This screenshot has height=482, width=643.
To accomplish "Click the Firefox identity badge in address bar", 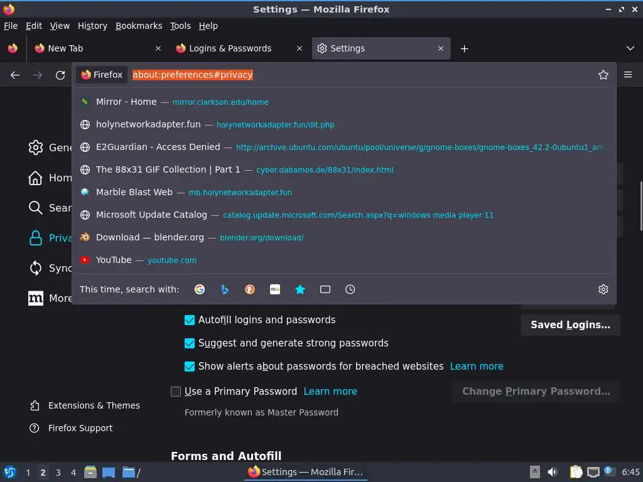I will pyautogui.click(x=102, y=75).
